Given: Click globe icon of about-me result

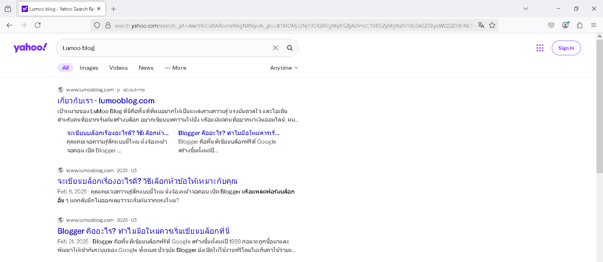Looking at the screenshot, I should [61, 90].
